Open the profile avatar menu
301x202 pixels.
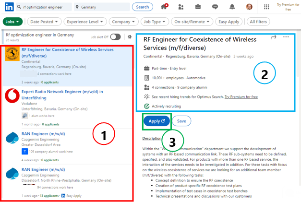point(249,7)
